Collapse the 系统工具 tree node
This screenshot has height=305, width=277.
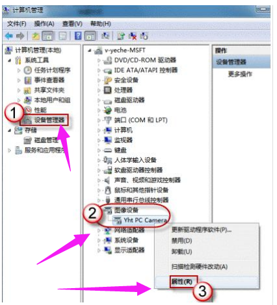10,60
